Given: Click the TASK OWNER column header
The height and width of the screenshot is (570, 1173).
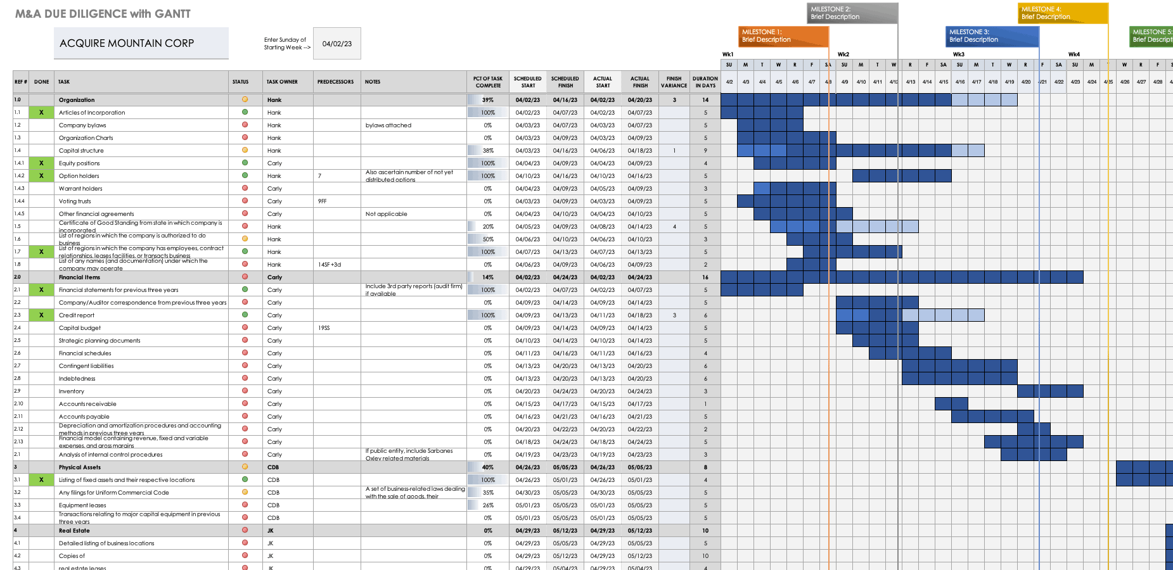Looking at the screenshot, I should (282, 82).
